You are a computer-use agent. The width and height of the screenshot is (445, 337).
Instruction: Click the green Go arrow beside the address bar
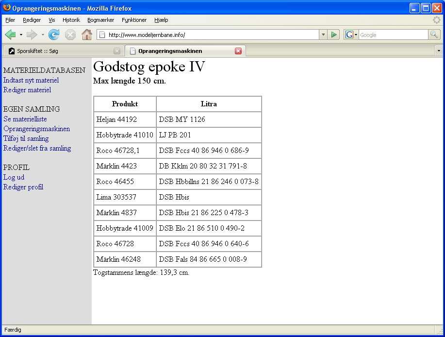(x=334, y=34)
